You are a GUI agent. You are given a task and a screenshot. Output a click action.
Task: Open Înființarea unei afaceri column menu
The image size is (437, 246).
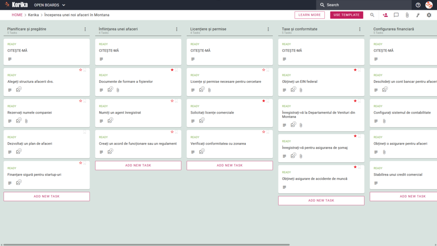click(177, 29)
